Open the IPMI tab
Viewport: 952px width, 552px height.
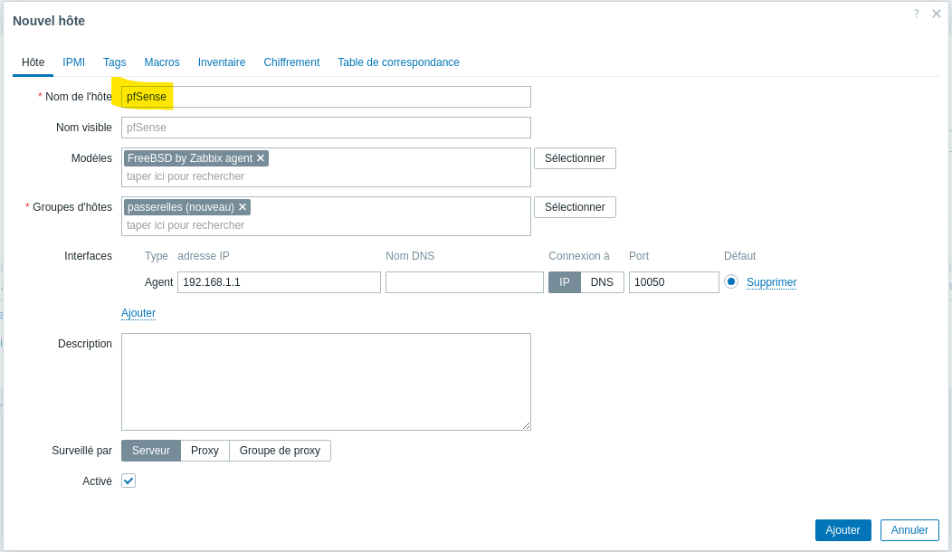(73, 62)
